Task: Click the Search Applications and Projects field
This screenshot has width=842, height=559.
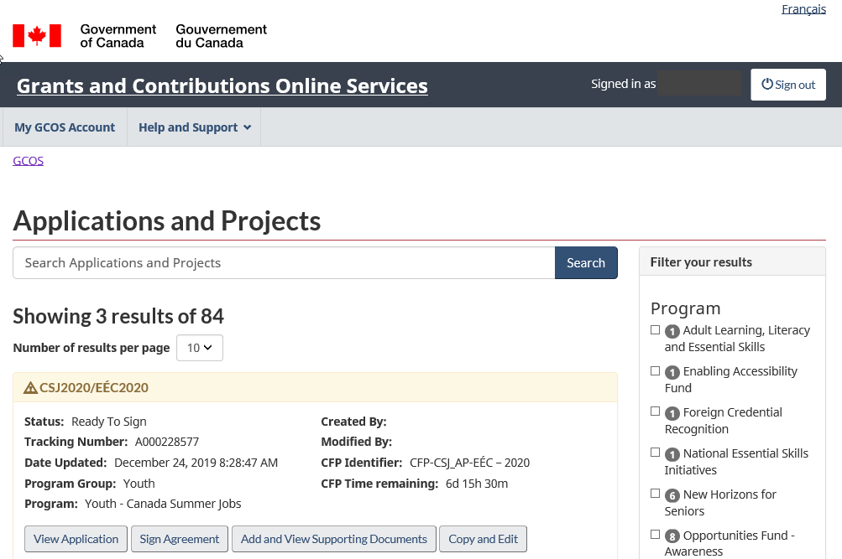Action: point(284,263)
